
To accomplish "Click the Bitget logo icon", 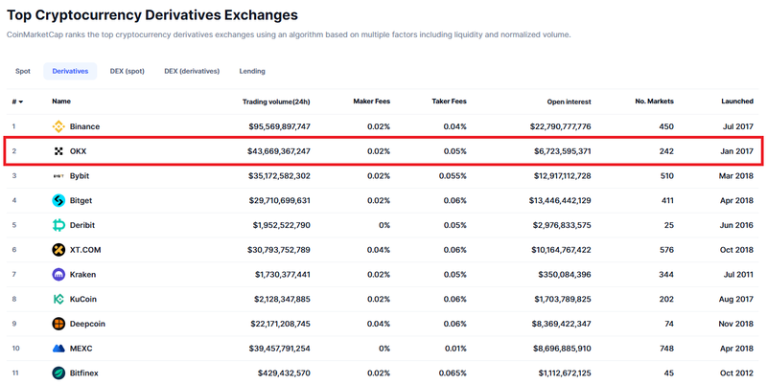I will 58,200.
